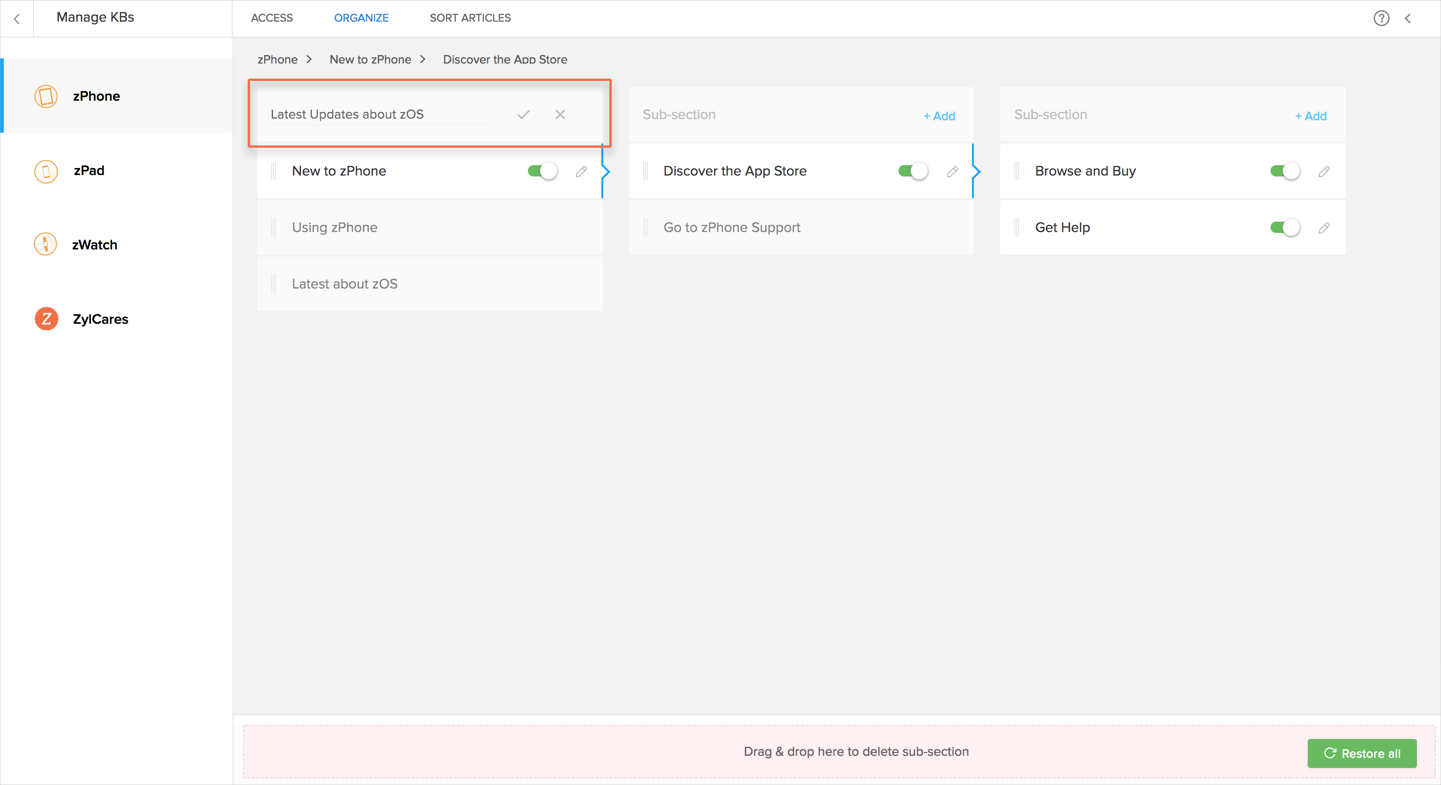1441x785 pixels.
Task: Edit the New to zPhone section name
Action: (581, 172)
